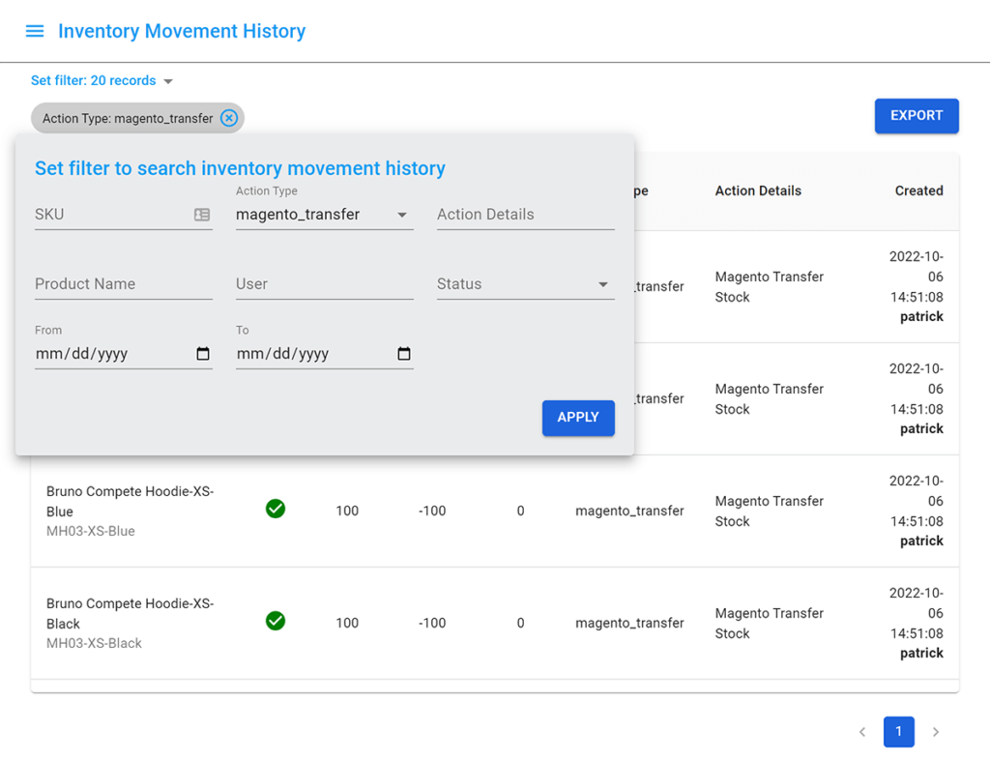Click the green status check for MH03-XS-Black
Image resolution: width=990 pixels, height=760 pixels.
coord(275,622)
